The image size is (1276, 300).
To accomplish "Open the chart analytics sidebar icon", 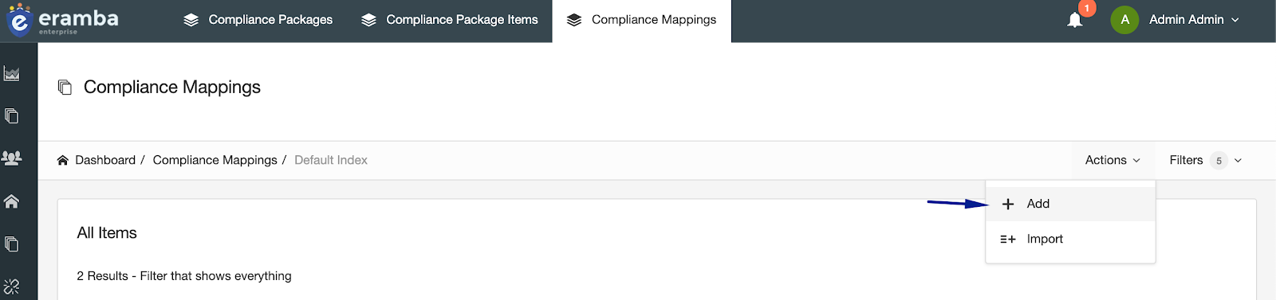I will click(x=12, y=74).
